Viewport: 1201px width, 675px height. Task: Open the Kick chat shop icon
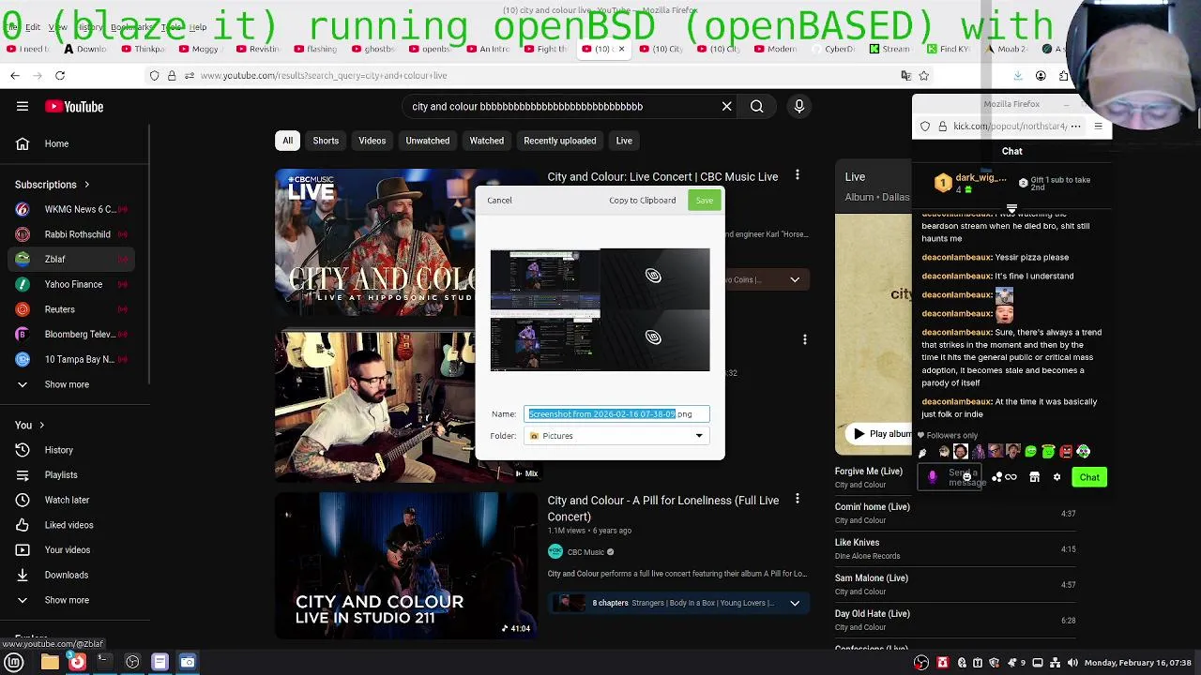point(1034,477)
